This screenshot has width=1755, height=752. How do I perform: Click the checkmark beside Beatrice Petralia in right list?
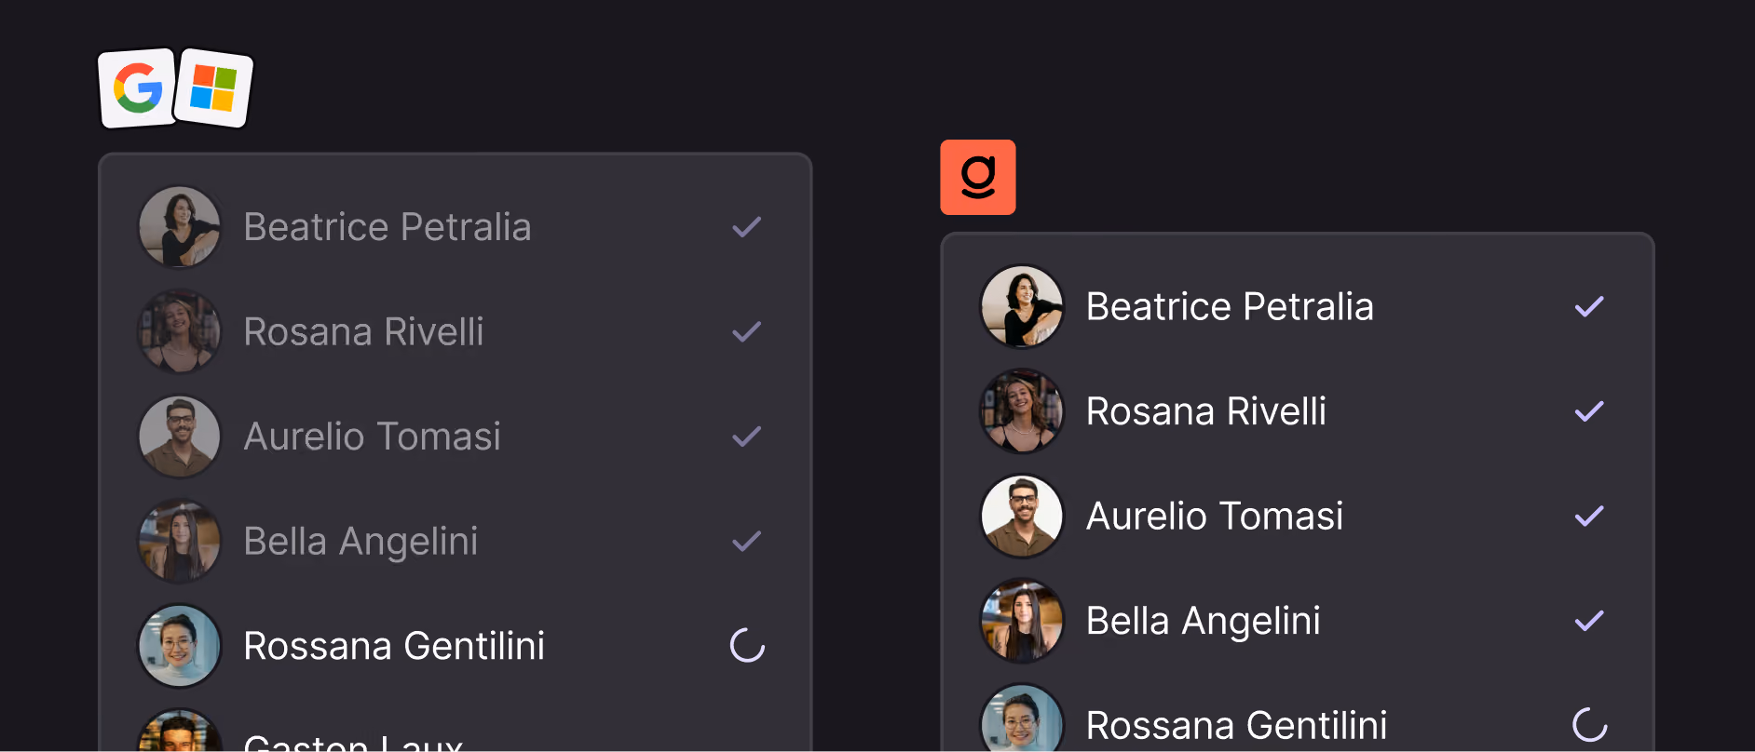[x=1589, y=306]
